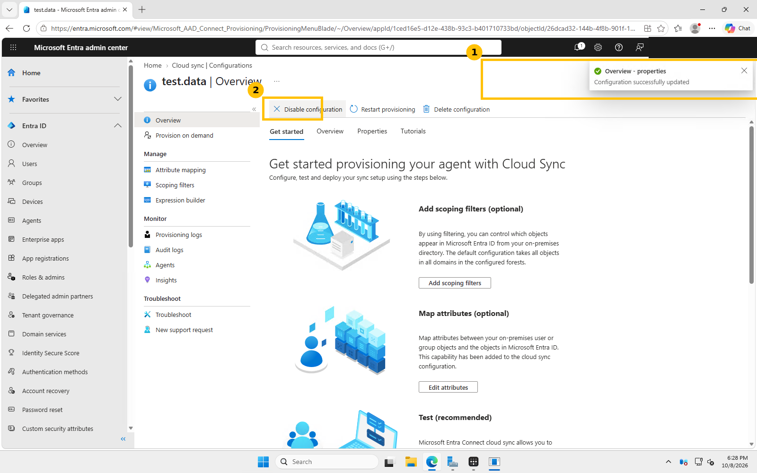
Task: Switch to the Properties tab
Action: tap(372, 131)
